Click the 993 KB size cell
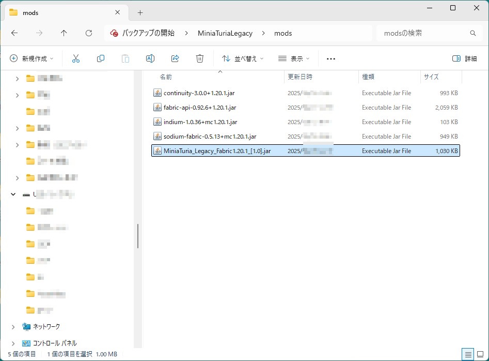The image size is (489, 361). coord(449,93)
